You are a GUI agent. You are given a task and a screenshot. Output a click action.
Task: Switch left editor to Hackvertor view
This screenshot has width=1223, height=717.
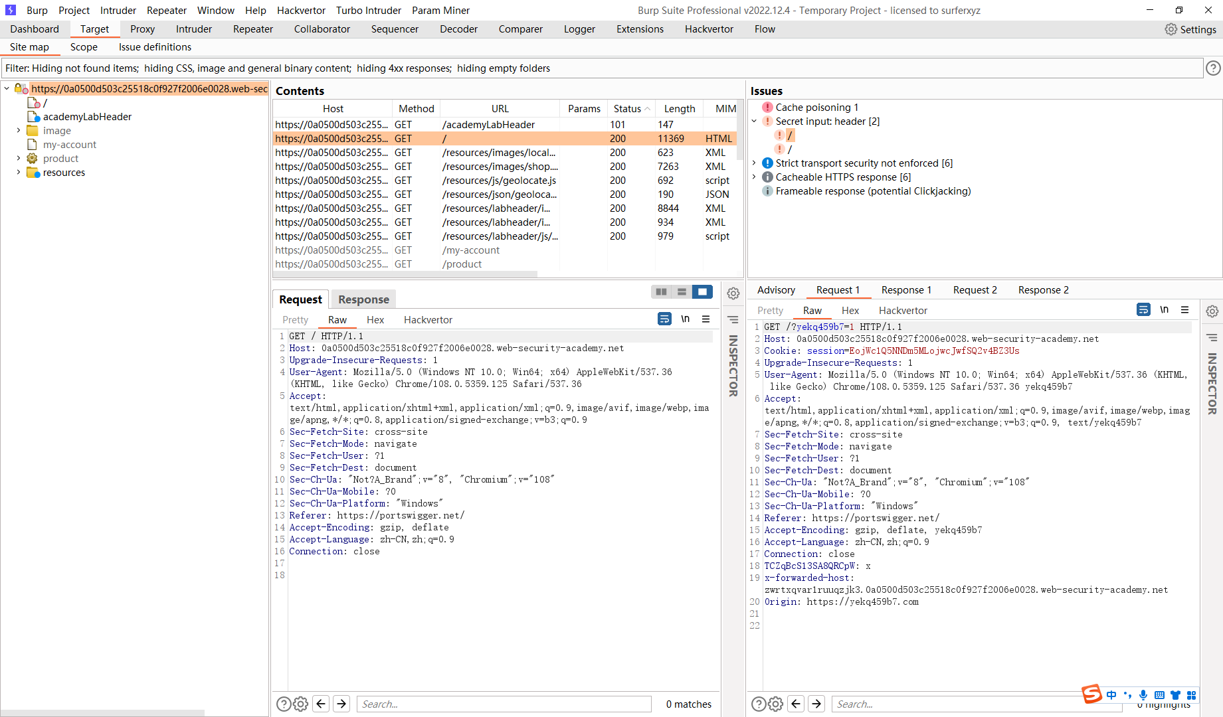[x=428, y=320]
